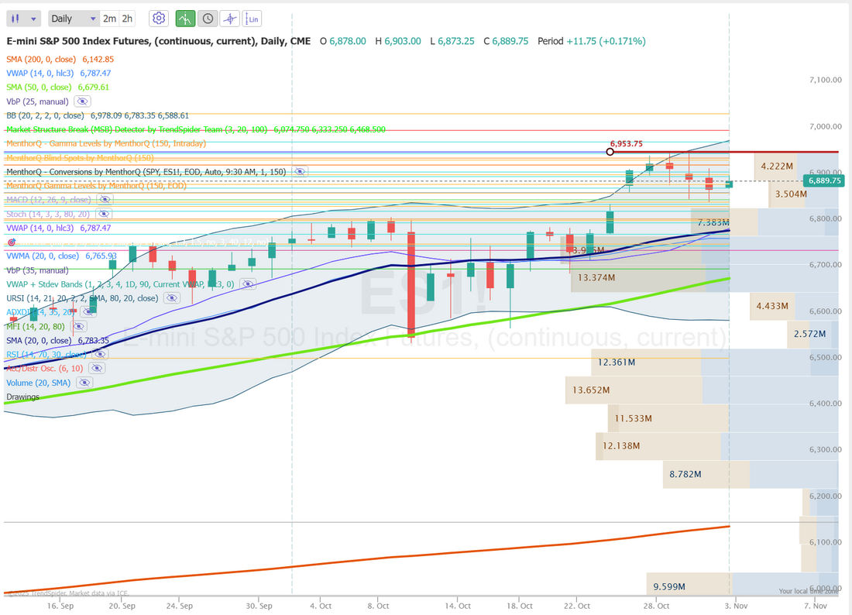Click the clock extended hours icon
The height and width of the screenshot is (615, 852).
[208, 19]
